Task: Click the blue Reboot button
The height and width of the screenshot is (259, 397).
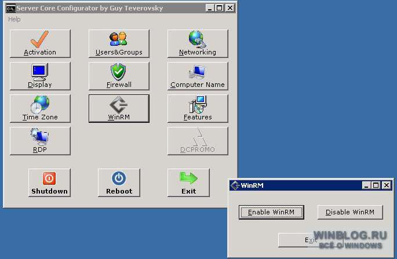Action: coord(119,183)
